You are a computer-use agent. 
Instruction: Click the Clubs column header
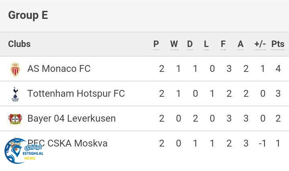(19, 44)
